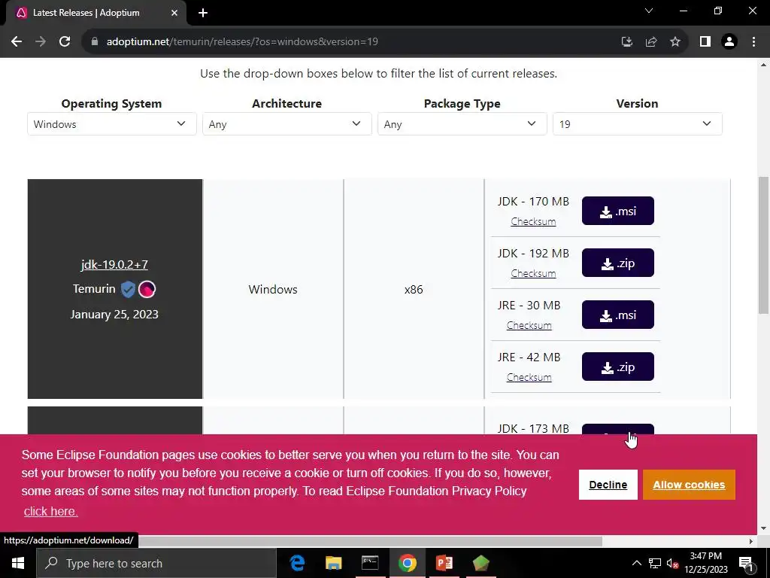Open Checksum link under JRE - 30 MB
770x578 pixels.
pyautogui.click(x=529, y=325)
